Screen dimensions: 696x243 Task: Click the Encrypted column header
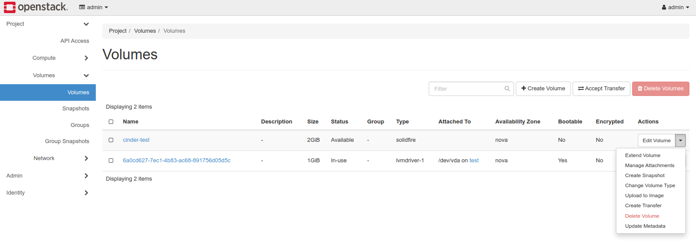(x=609, y=122)
